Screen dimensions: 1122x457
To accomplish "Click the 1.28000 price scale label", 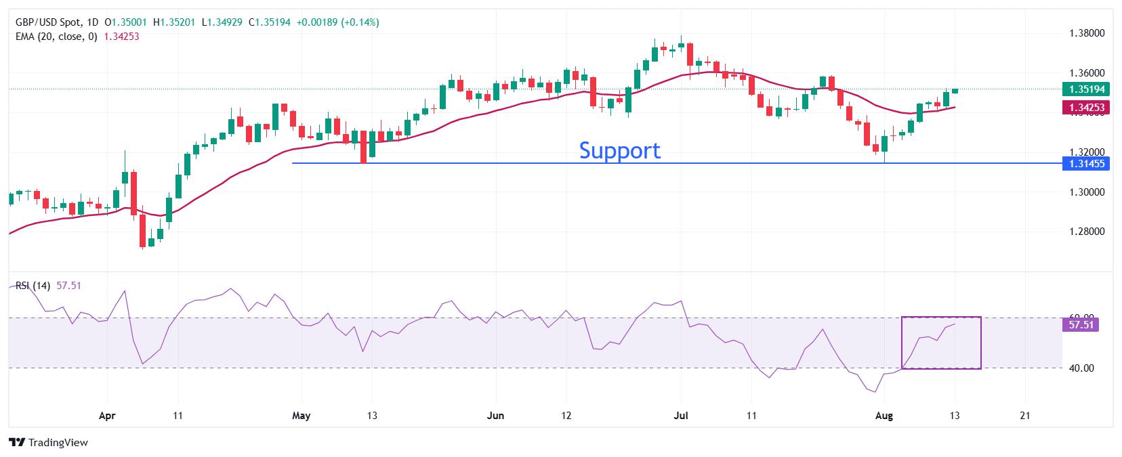I will tap(1087, 232).
